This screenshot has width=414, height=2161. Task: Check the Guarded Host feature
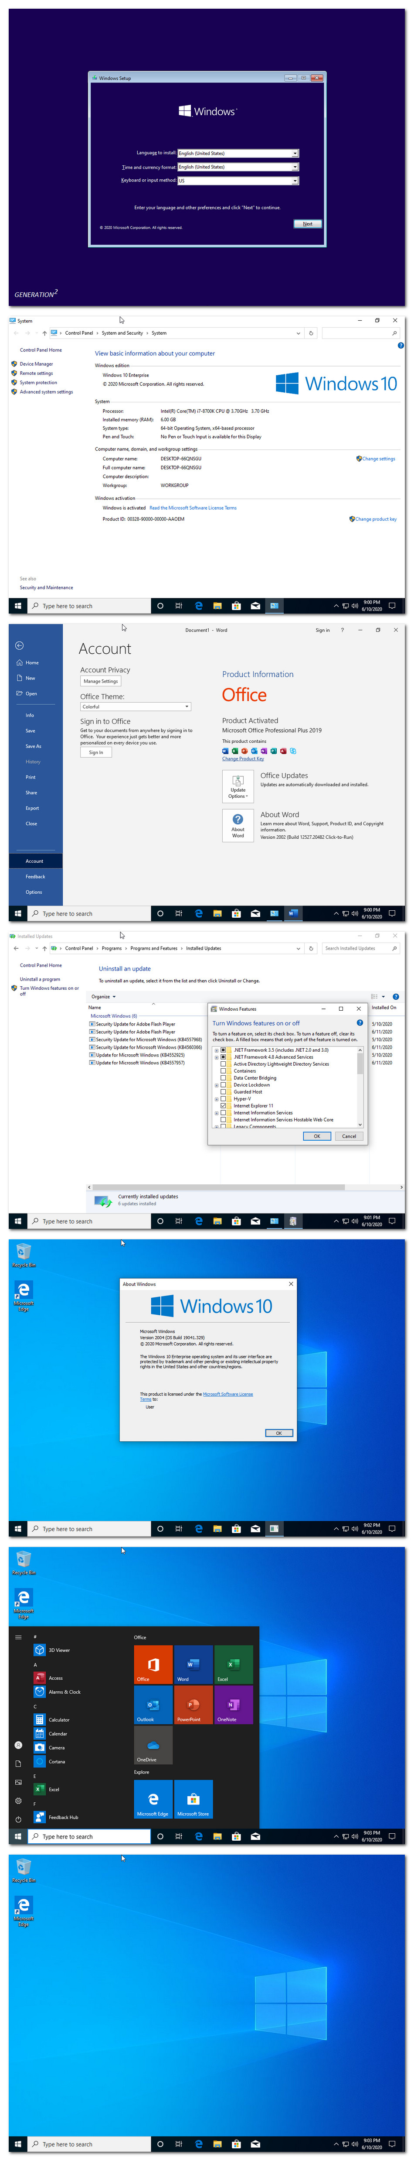223,1091
